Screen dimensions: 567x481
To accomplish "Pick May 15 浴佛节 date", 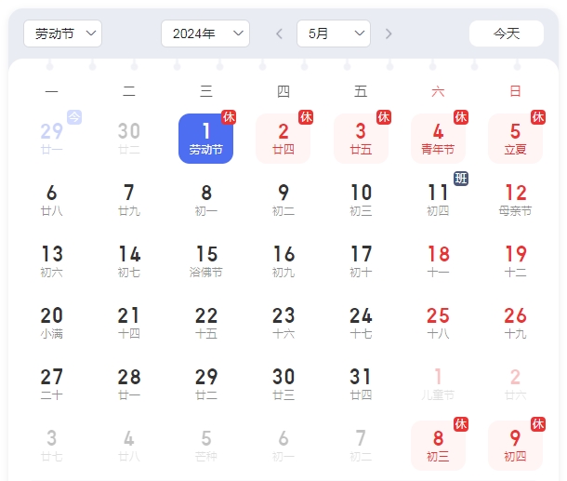I will pyautogui.click(x=206, y=261).
